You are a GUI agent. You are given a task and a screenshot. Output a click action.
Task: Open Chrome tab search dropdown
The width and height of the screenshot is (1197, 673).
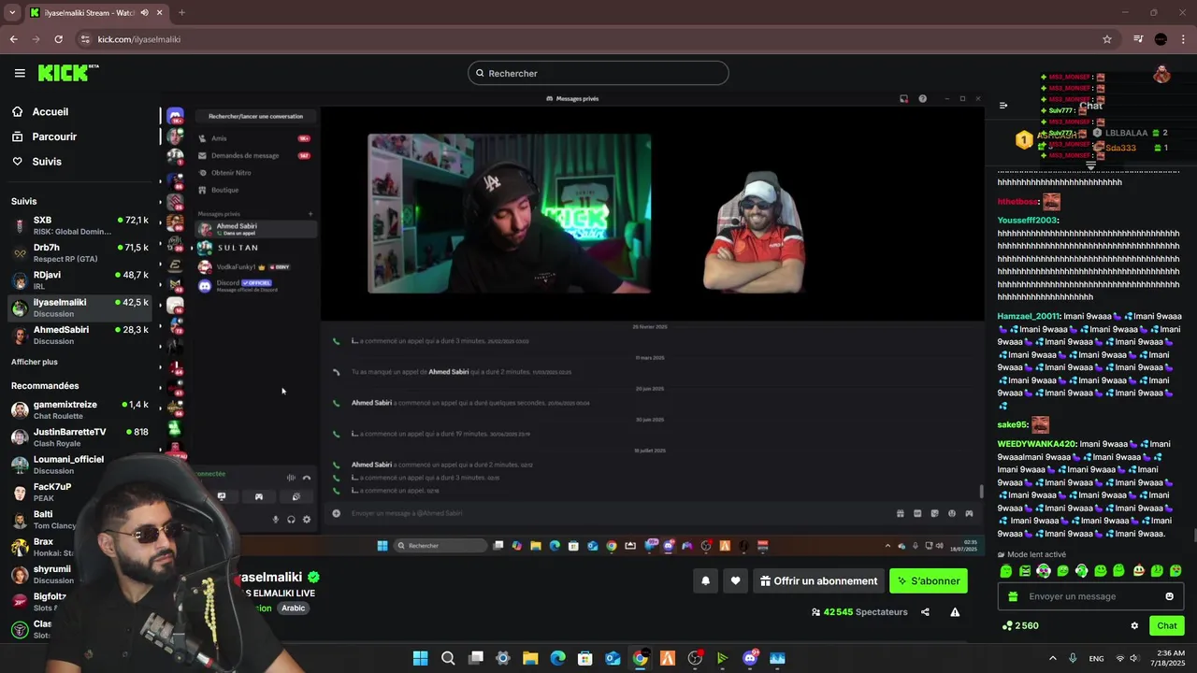(11, 13)
